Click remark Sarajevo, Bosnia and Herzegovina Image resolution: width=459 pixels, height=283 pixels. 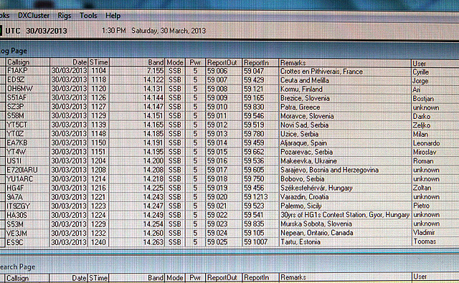click(329, 170)
